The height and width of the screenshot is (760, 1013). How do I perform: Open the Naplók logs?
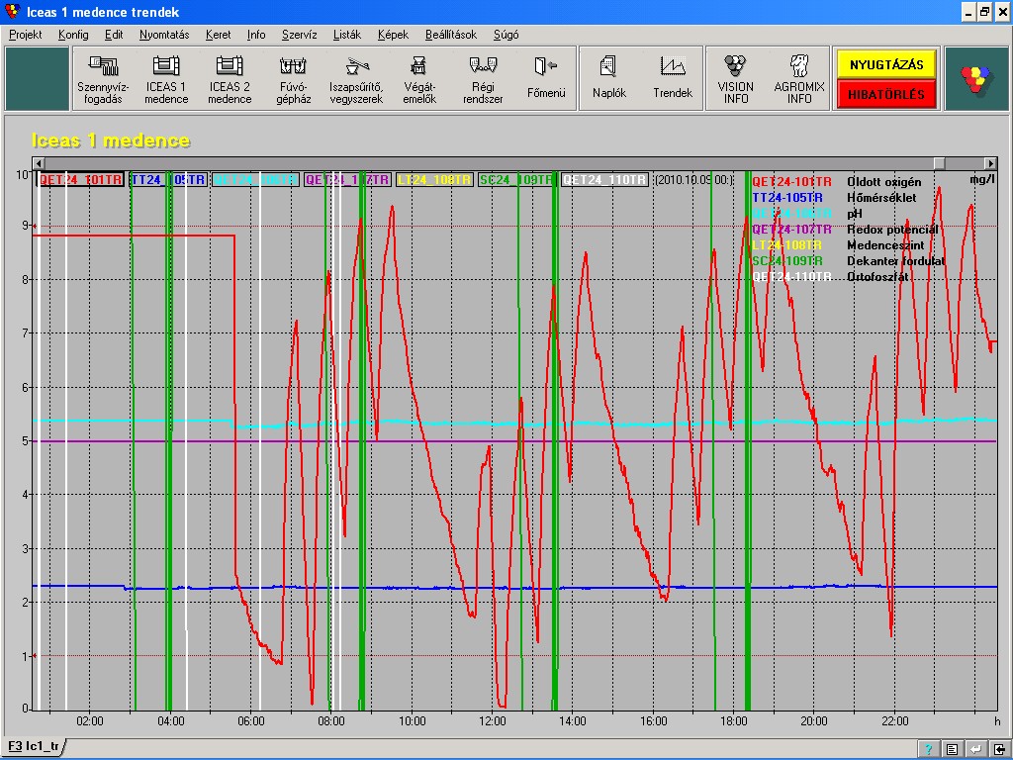click(609, 79)
